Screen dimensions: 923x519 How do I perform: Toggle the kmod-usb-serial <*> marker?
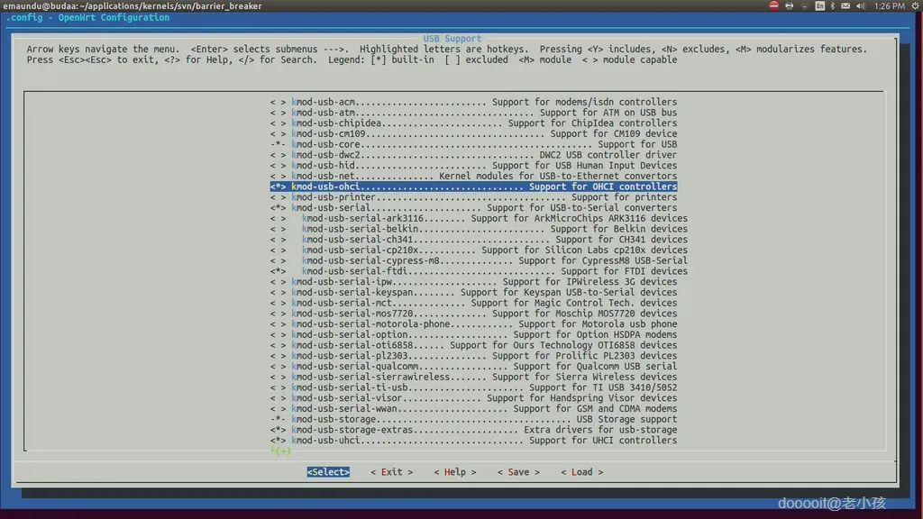[278, 208]
